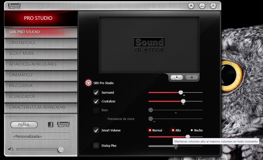The image size is (263, 160).
Task: Open the MEZCLADOR section
Action: (x=41, y=86)
